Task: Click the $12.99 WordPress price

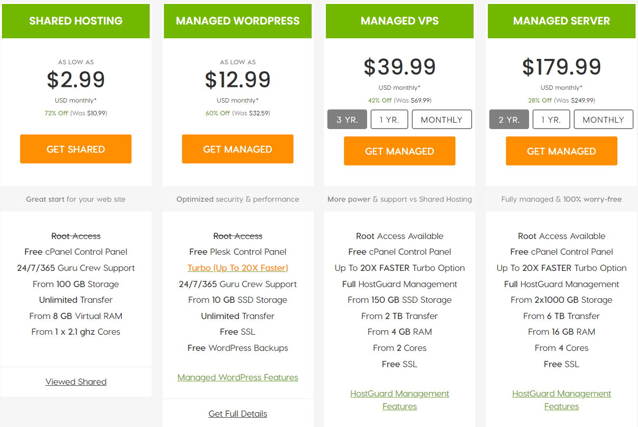Action: tap(238, 80)
